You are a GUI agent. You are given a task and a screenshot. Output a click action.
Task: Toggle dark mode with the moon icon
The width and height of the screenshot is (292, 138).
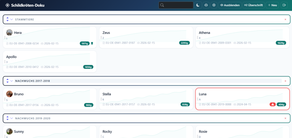pos(198,5)
